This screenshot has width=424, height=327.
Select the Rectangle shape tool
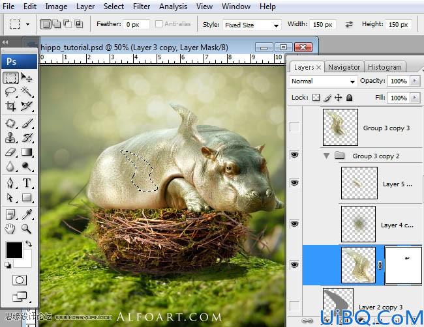[27, 197]
